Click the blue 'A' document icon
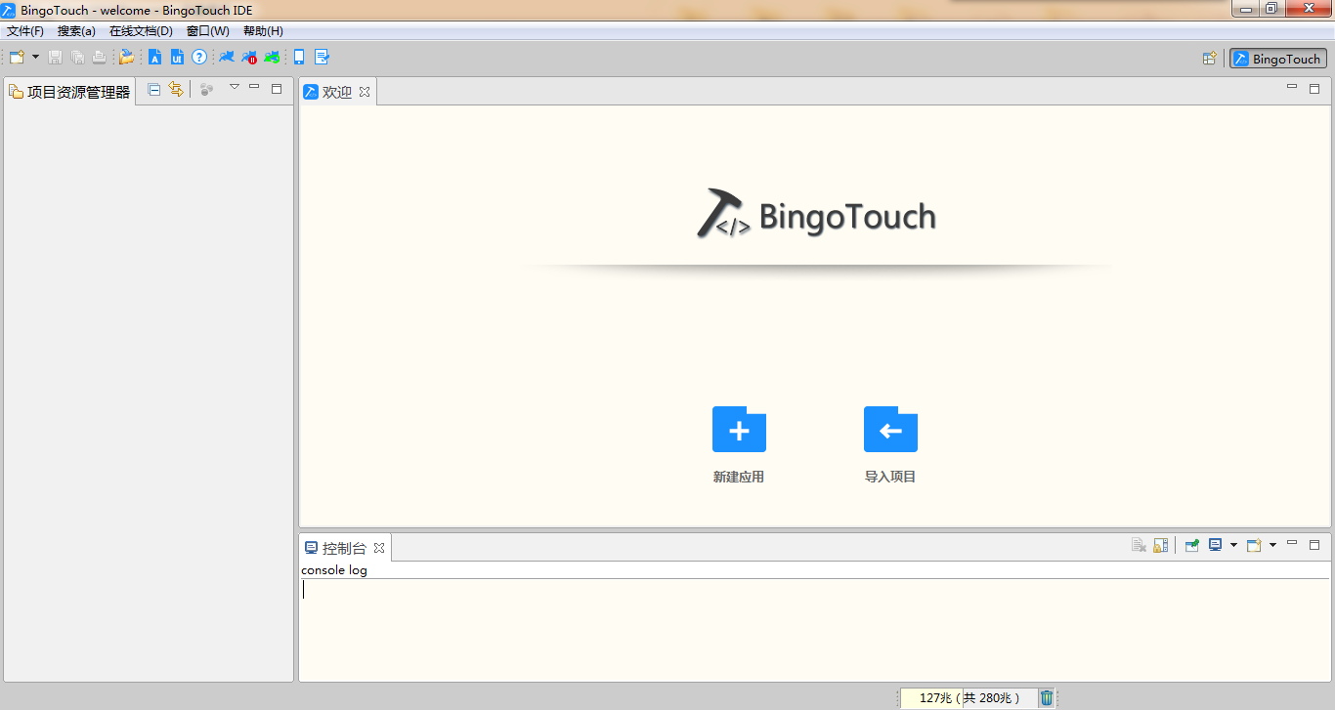Viewport: 1335px width, 710px height. 154,58
